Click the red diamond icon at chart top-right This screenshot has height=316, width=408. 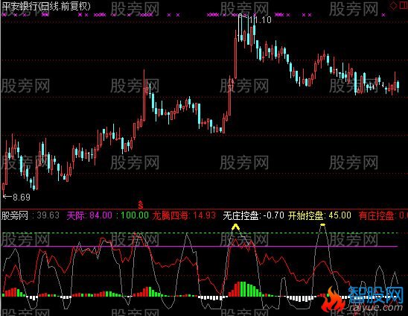[394, 5]
